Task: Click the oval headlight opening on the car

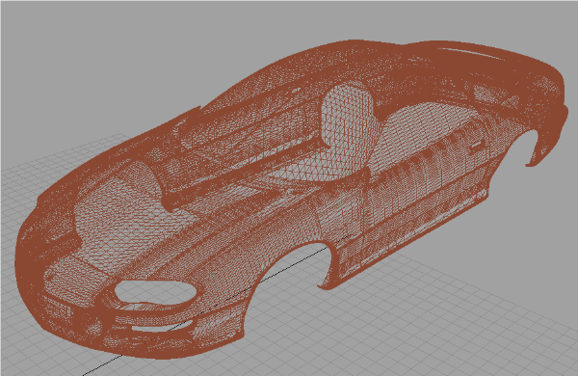Action: tap(155, 292)
